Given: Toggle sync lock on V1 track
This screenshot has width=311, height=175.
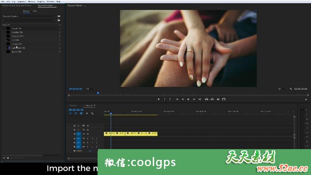Looking at the screenshot, I should 83,134.
